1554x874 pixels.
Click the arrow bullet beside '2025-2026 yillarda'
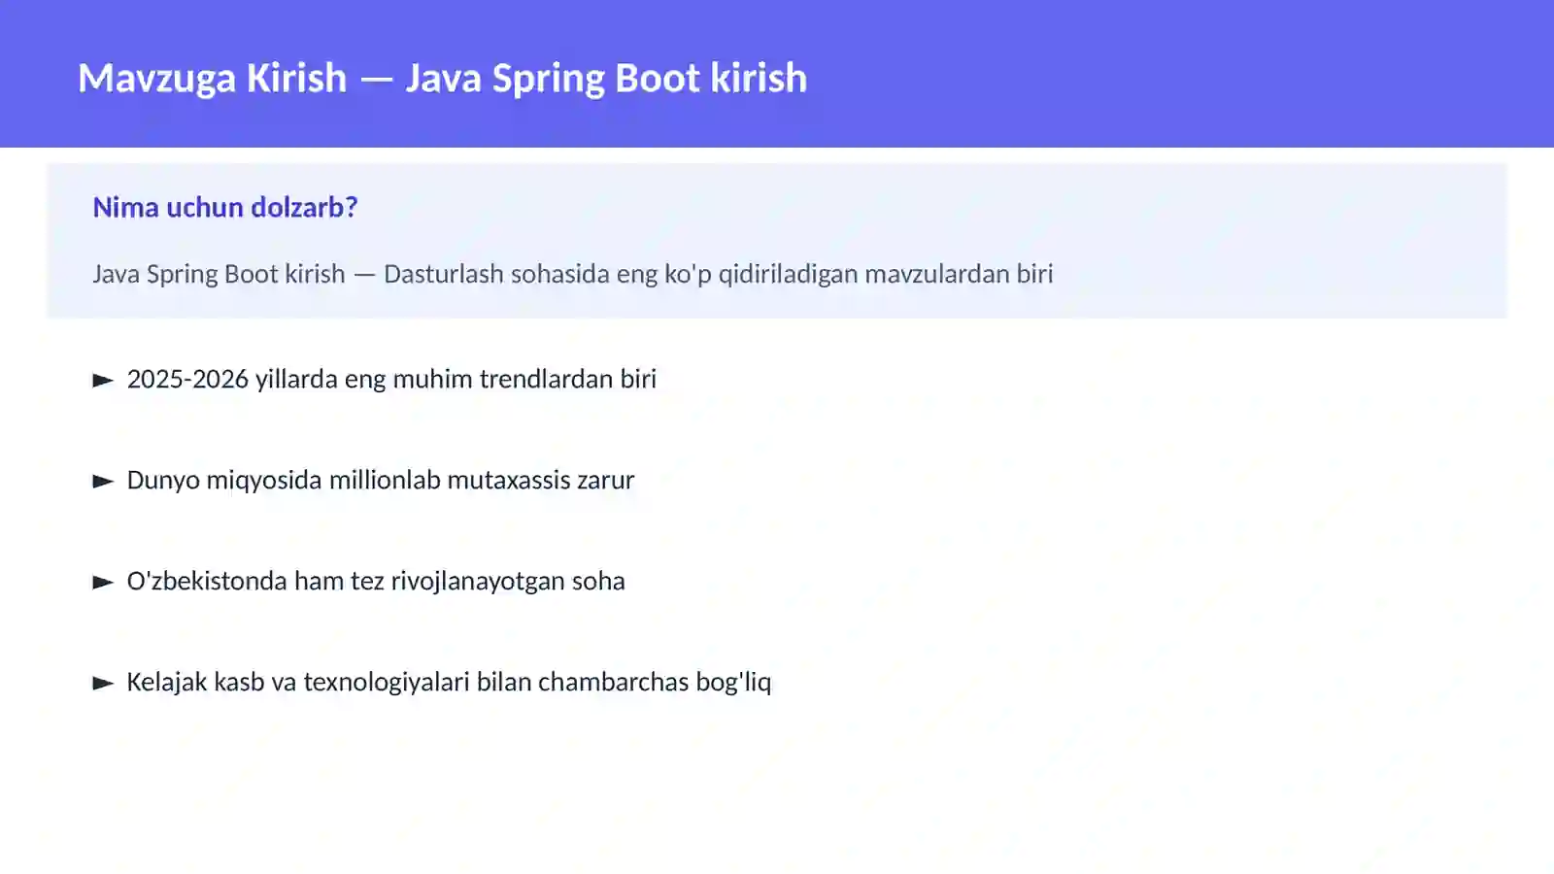coord(103,381)
